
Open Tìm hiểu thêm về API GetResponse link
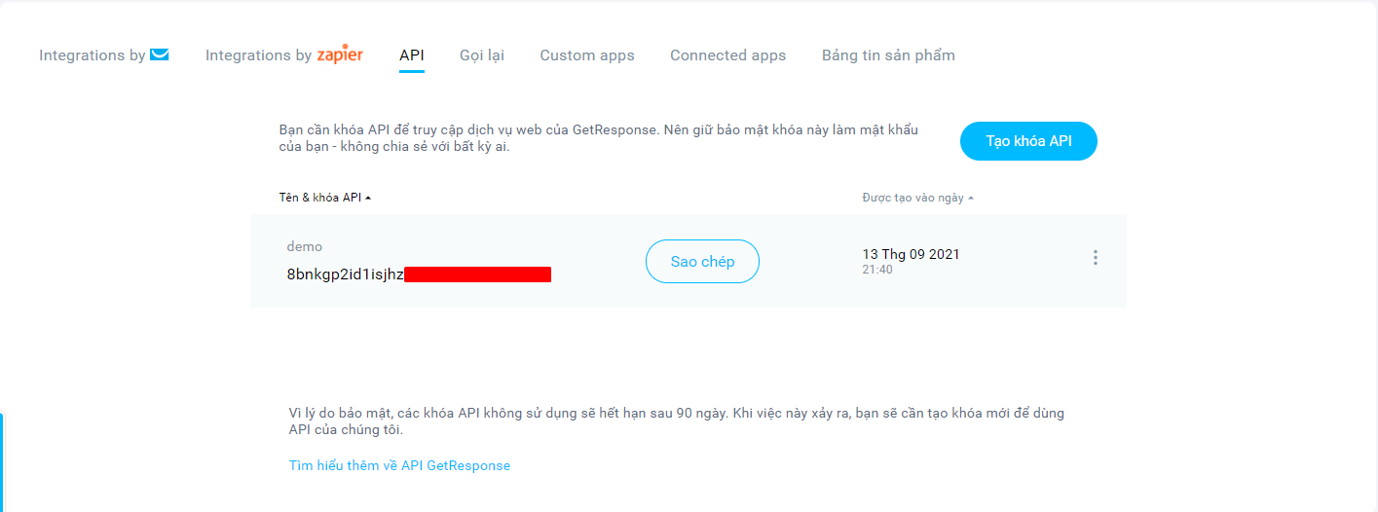click(x=399, y=465)
